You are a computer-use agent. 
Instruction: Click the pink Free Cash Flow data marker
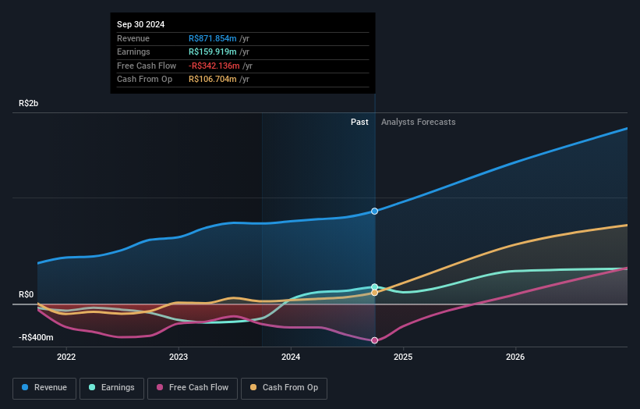(x=374, y=340)
